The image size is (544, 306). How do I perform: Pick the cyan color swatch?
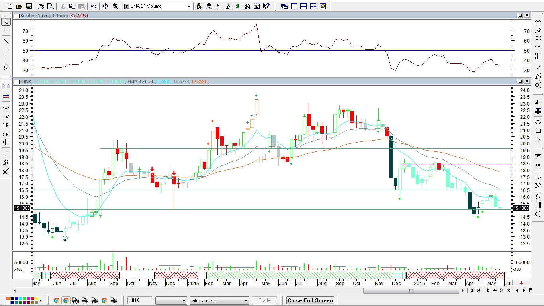[x=20, y=298]
